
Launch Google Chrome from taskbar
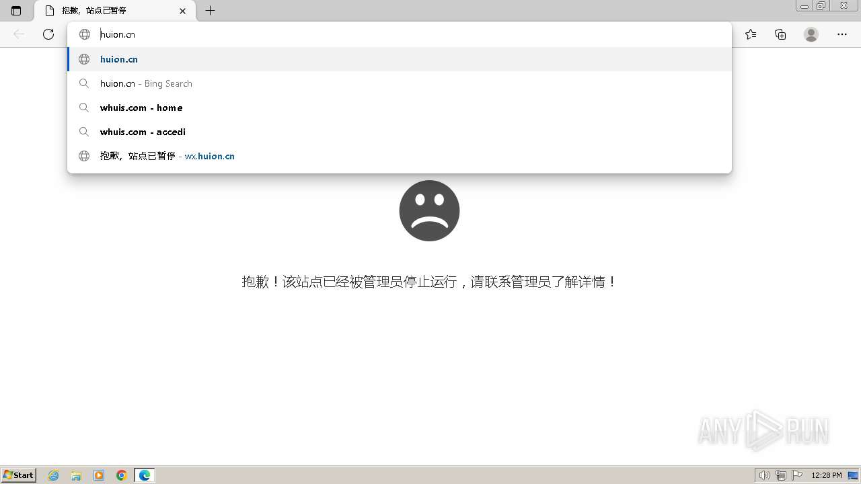122,475
